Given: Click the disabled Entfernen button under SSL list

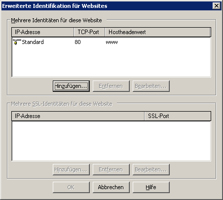Looking at the screenshot, I should tap(111, 169).
